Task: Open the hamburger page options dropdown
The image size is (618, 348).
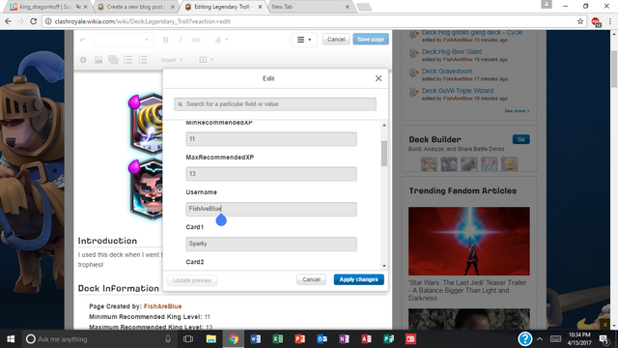Action: [304, 40]
